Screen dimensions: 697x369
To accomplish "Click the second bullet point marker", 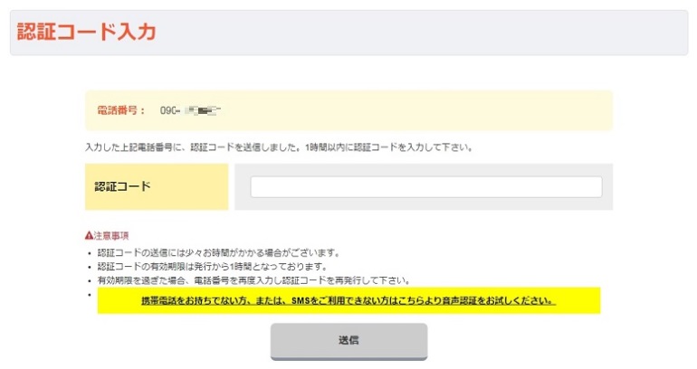I will (89, 267).
